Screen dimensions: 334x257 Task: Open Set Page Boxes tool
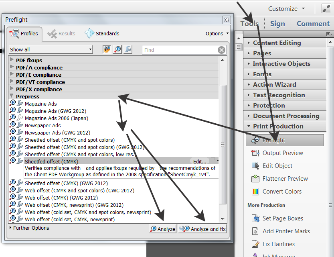(x=277, y=218)
